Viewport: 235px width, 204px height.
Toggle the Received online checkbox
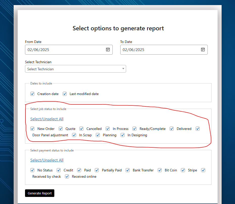pos(67,176)
